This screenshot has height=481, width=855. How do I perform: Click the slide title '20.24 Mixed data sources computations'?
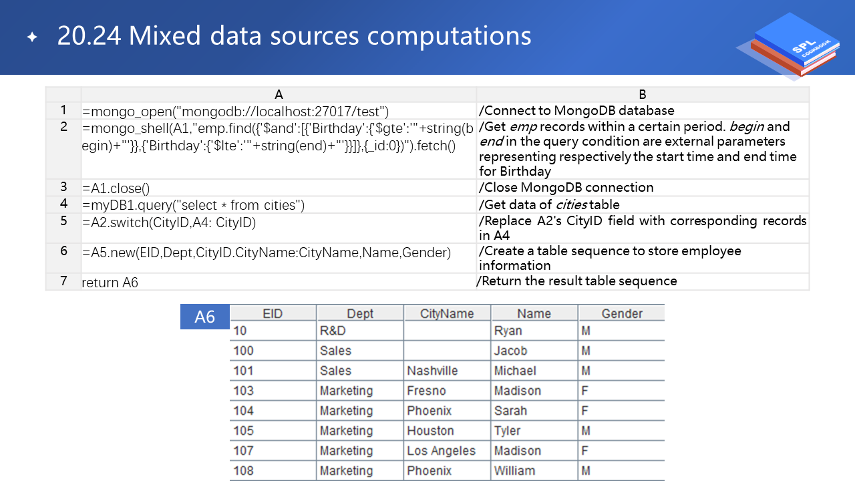click(294, 36)
